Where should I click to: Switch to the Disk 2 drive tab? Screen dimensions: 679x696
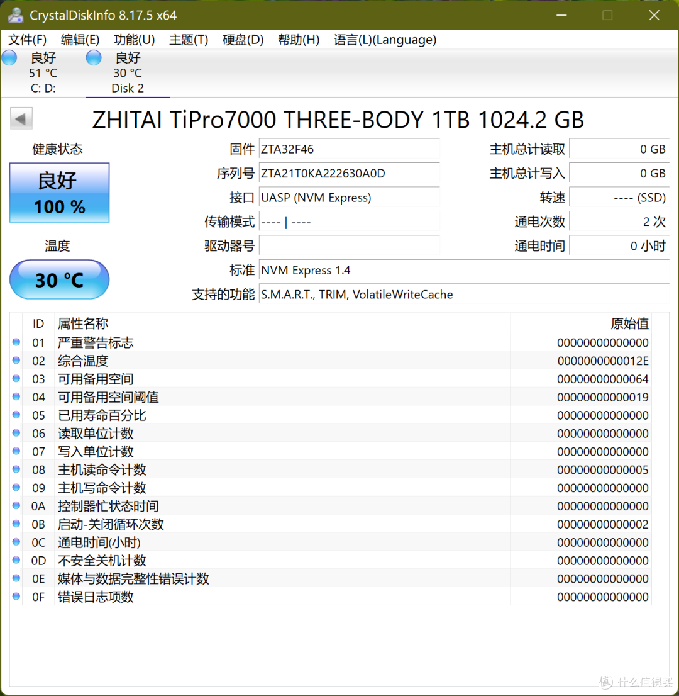pos(127,72)
